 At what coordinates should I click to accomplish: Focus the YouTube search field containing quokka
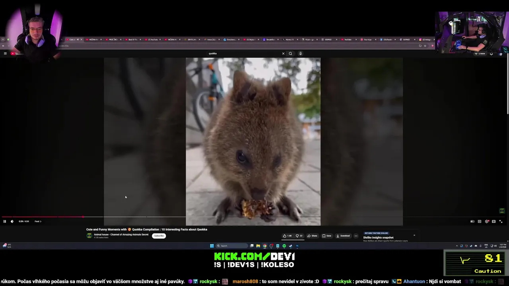tap(243, 53)
